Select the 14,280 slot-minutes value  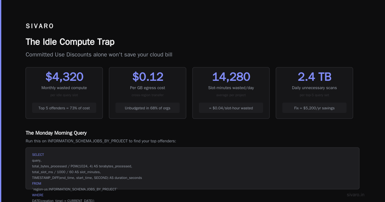click(231, 77)
